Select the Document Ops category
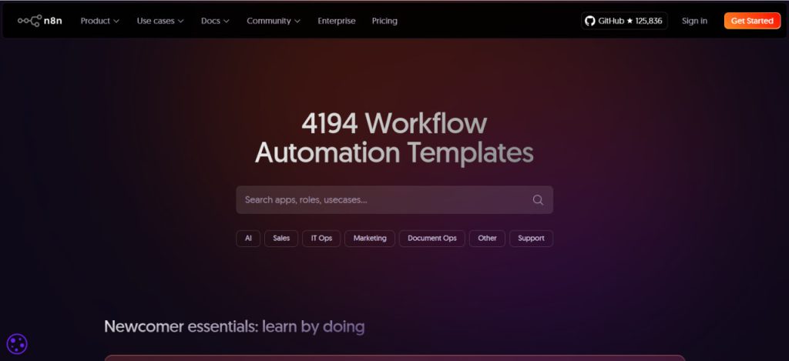Image resolution: width=789 pixels, height=361 pixels. 431,239
